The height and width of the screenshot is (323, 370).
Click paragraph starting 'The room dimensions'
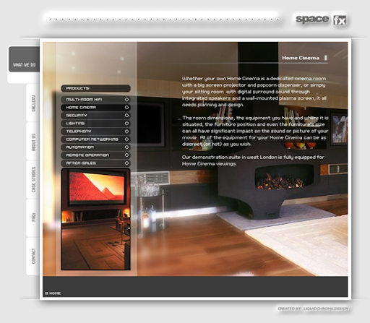tap(255, 131)
